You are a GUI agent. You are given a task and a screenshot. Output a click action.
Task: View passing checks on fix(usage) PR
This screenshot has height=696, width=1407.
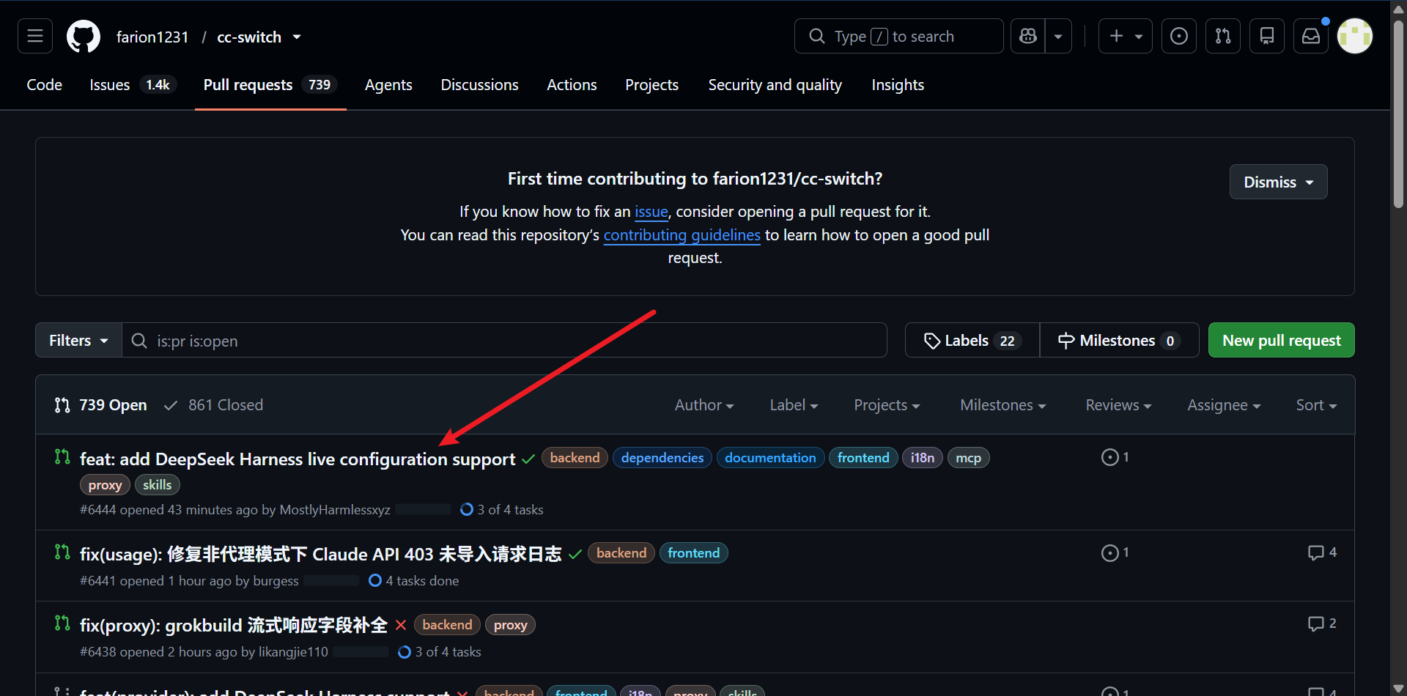[x=575, y=554]
